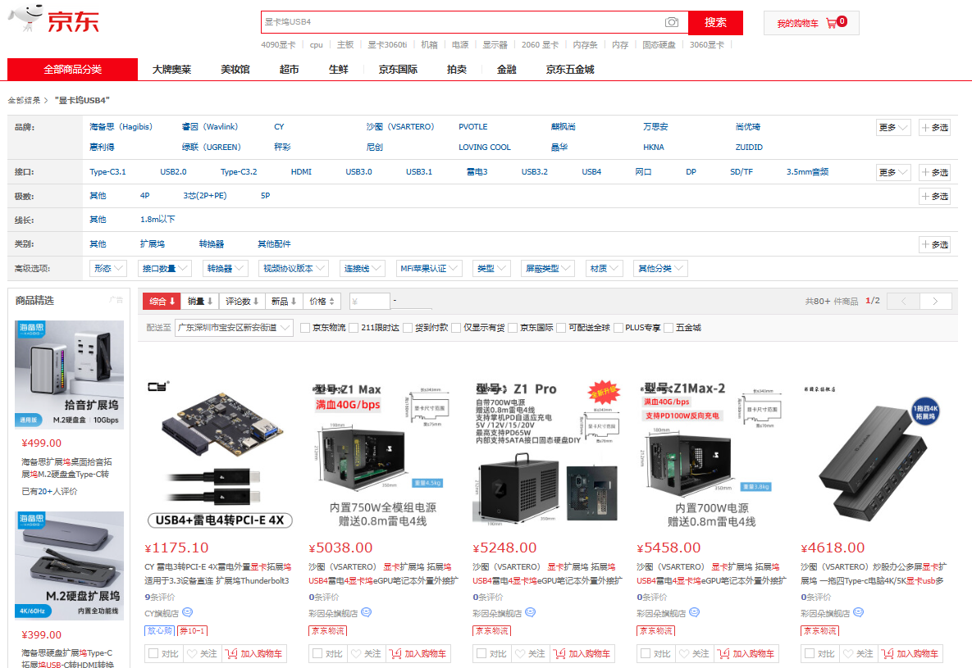The width and height of the screenshot is (972, 668).
Task: Check the 货到付款 checkbox
Action: [408, 328]
